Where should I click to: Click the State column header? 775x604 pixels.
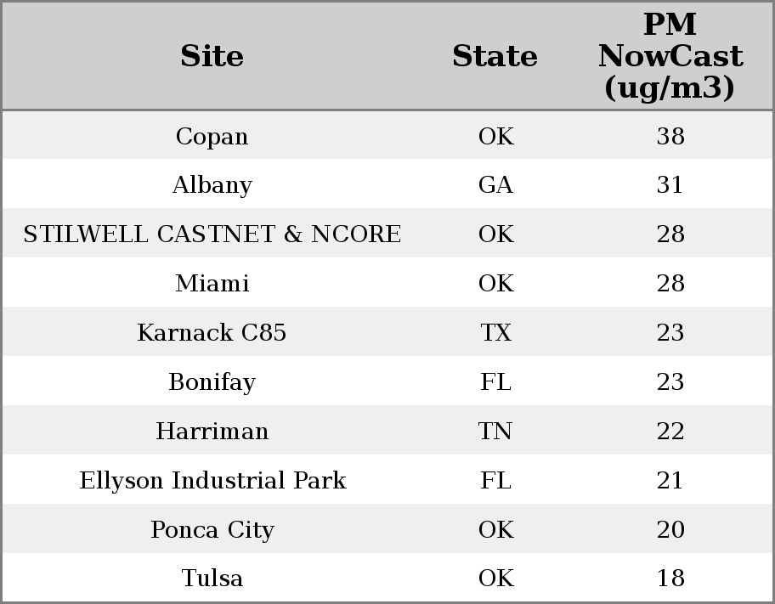tap(495, 56)
